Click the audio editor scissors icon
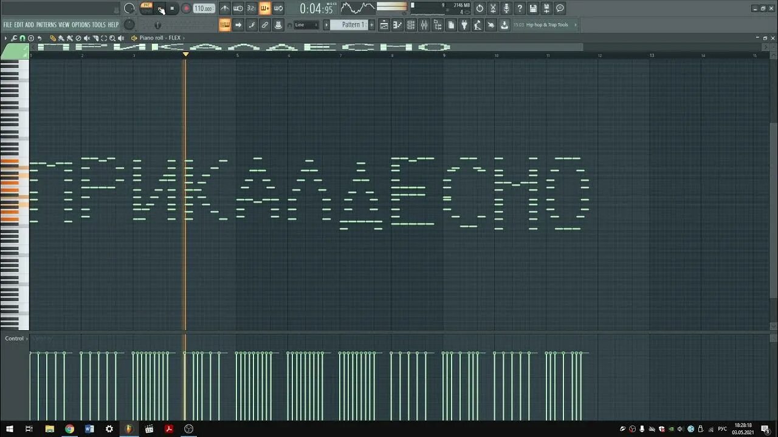 (x=493, y=8)
